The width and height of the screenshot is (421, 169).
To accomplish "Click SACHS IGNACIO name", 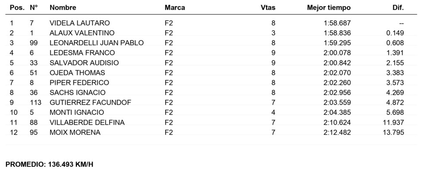I will click(x=78, y=92).
